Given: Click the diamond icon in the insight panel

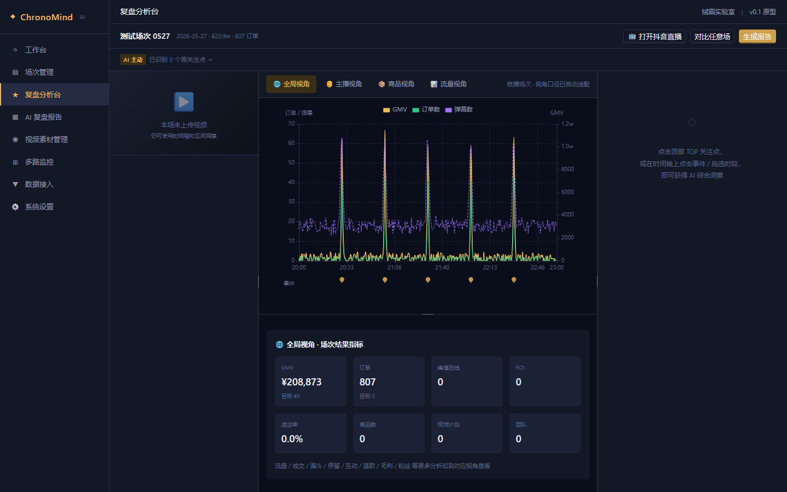Looking at the screenshot, I should tap(692, 122).
